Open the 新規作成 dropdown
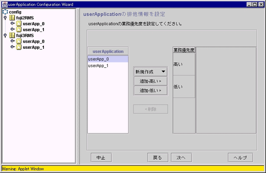Screen dimensions: 266x173 (x=150, y=72)
